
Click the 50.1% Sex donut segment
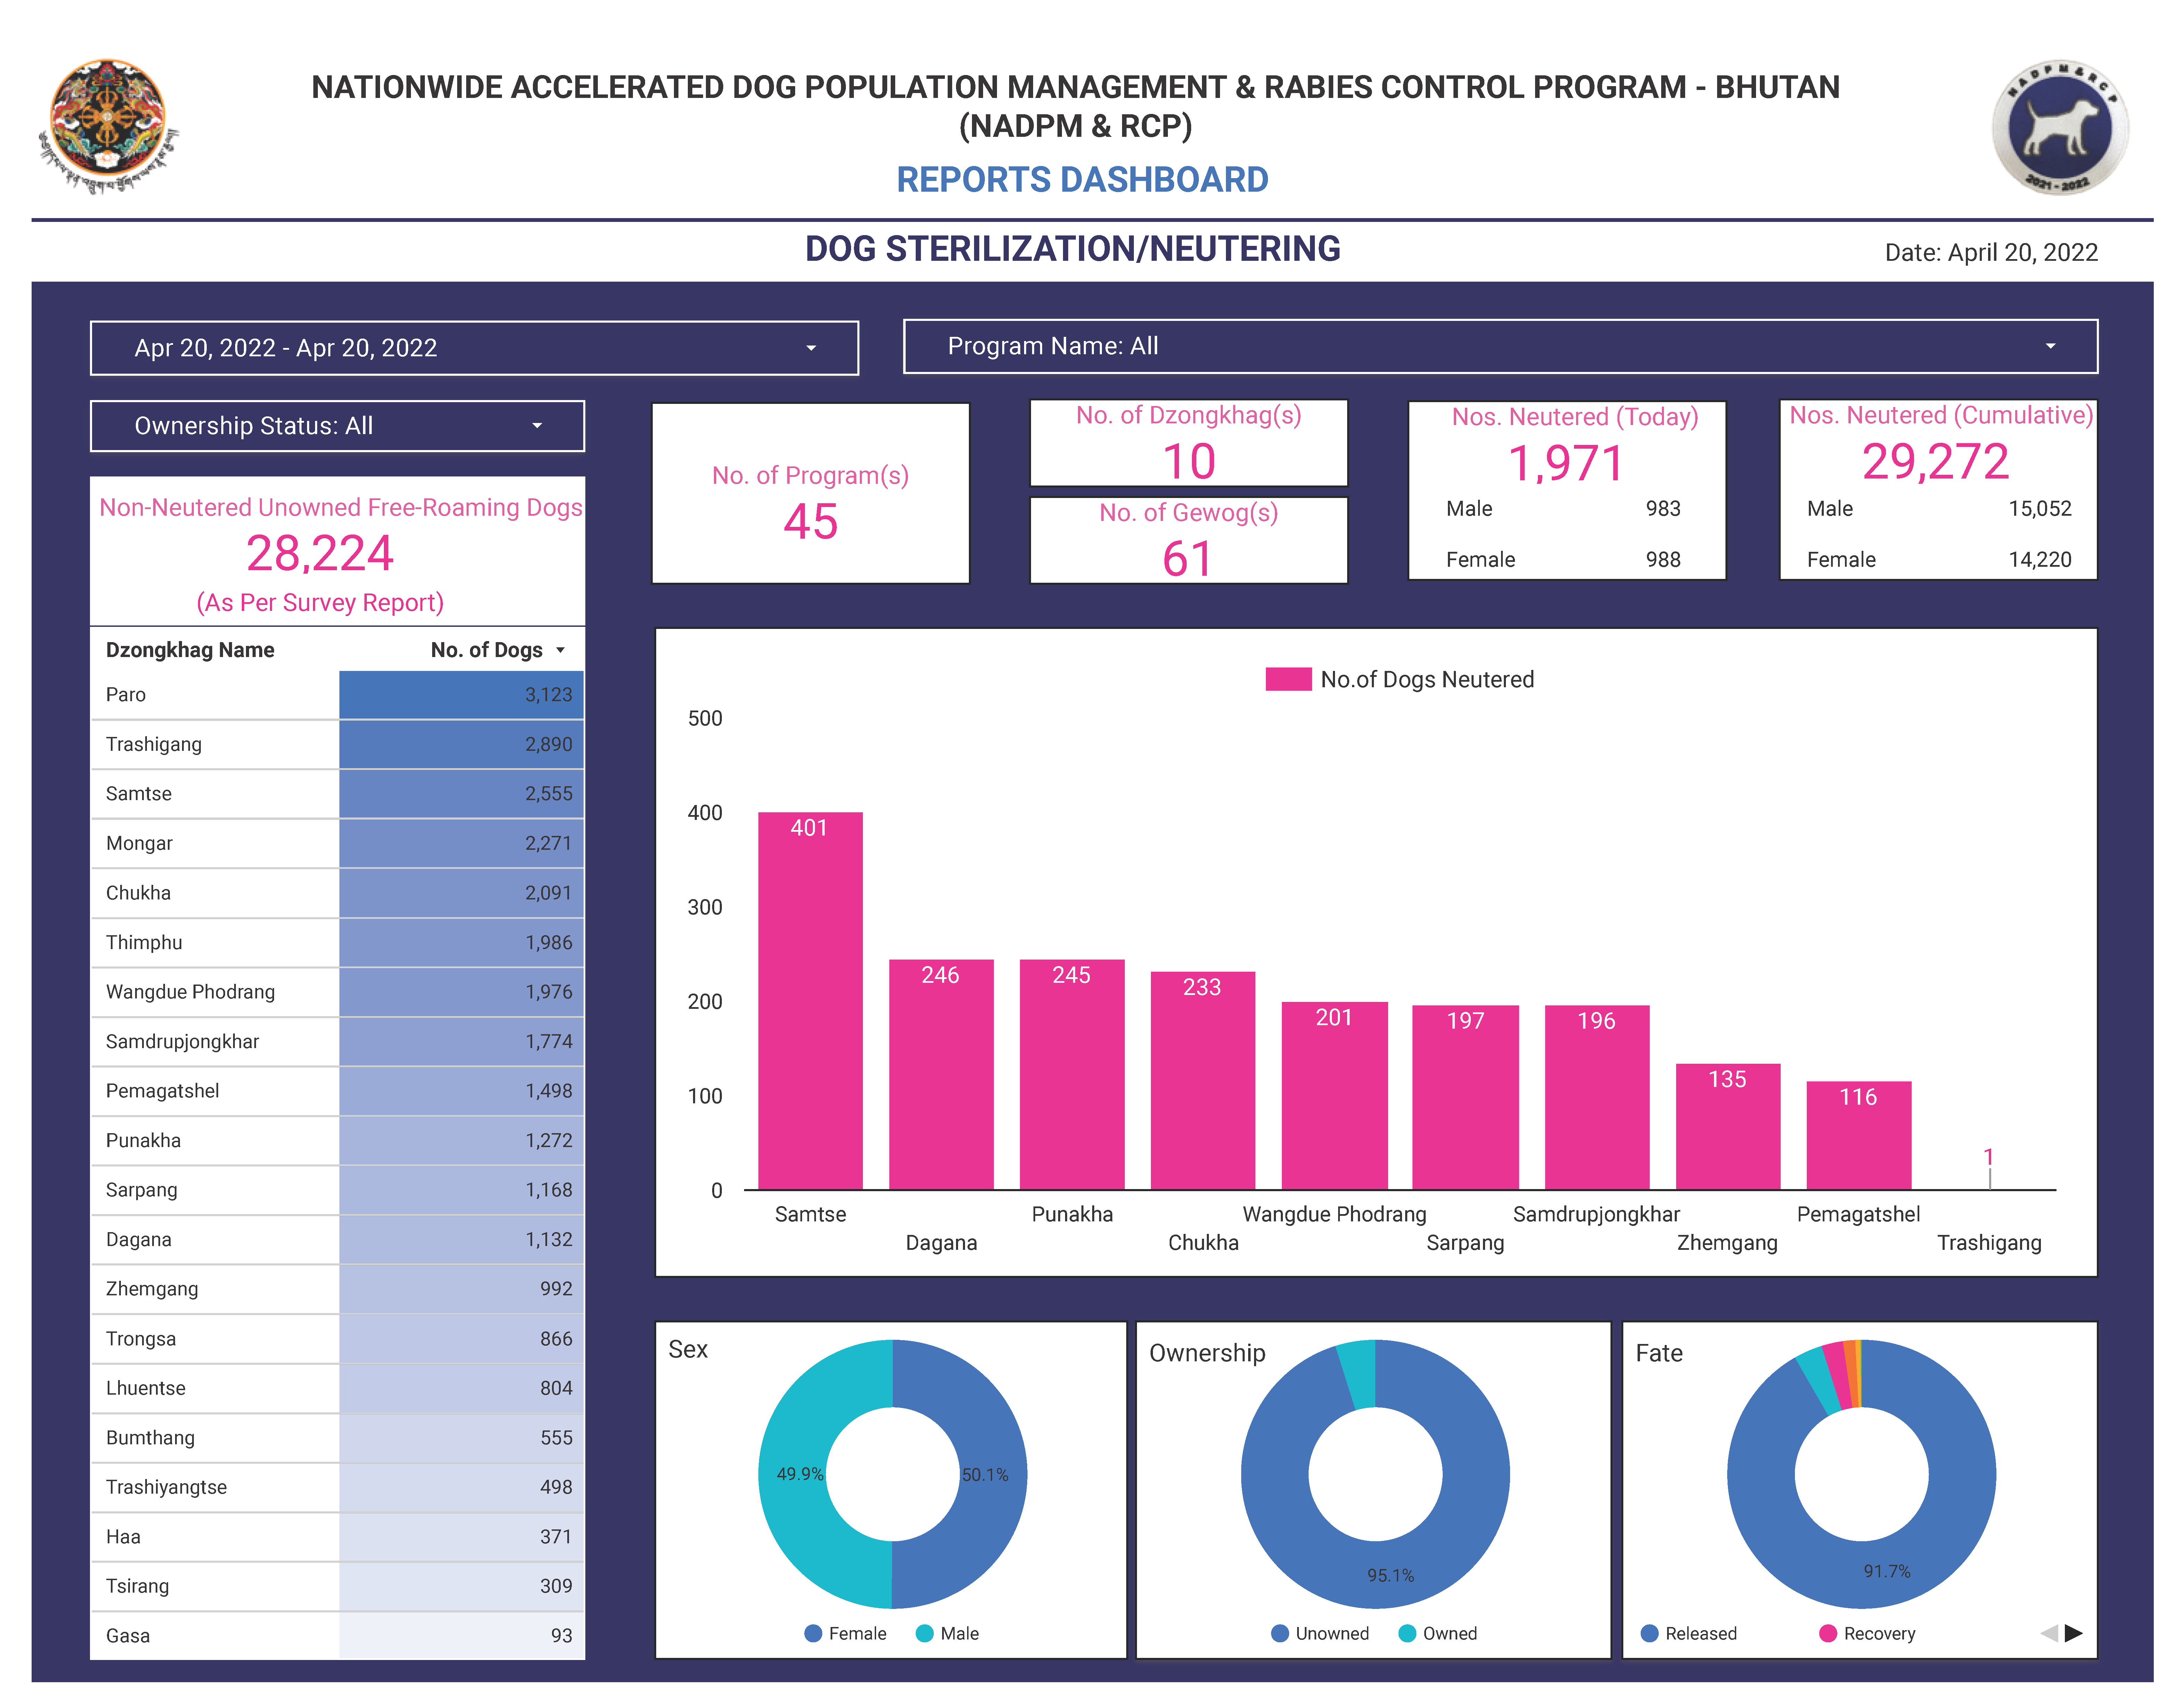(985, 1474)
